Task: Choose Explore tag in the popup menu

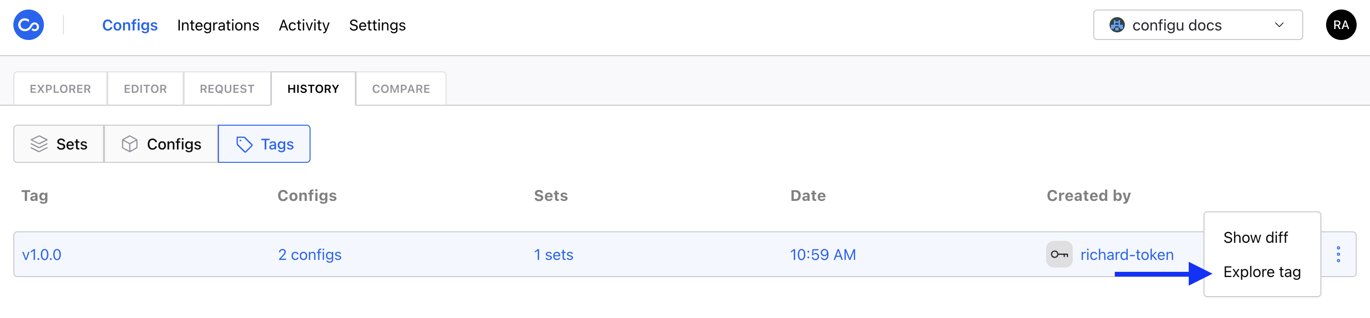Action: pyautogui.click(x=1262, y=272)
